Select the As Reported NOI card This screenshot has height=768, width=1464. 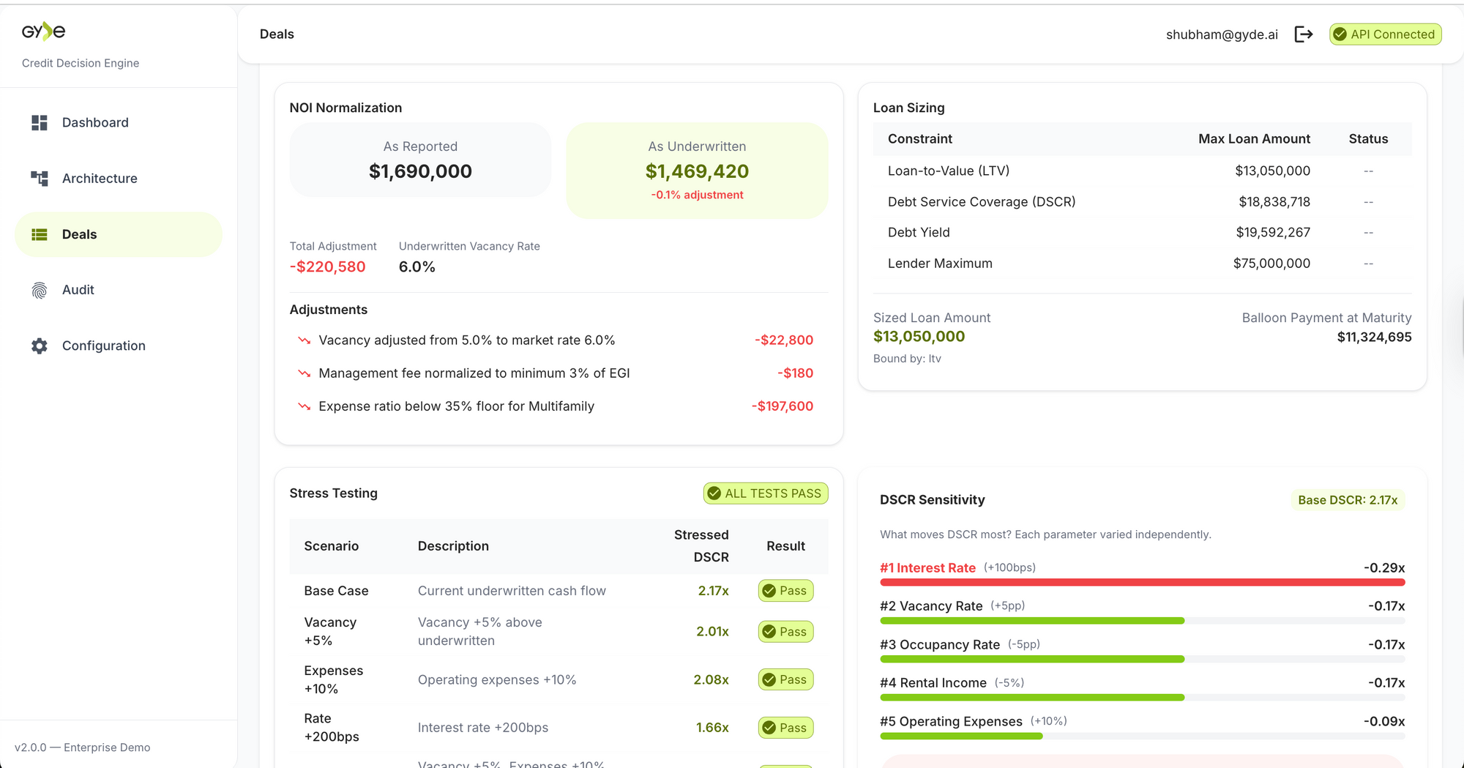(420, 160)
